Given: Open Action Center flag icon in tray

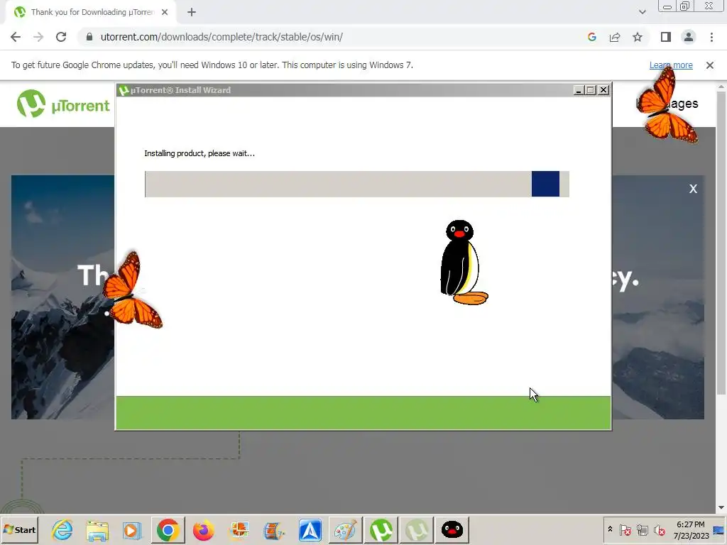Looking at the screenshot, I should [625, 529].
